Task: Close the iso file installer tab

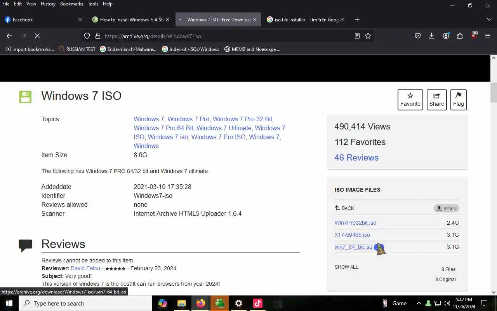Action: click(x=342, y=19)
